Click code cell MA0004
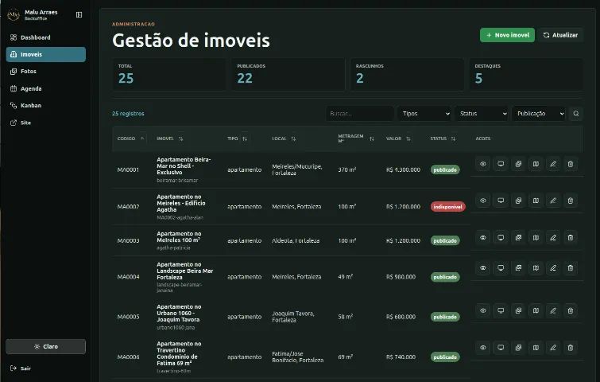 tap(128, 277)
